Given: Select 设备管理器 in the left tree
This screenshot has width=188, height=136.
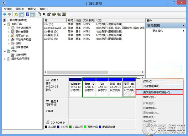Looking at the screenshot, I should 22,47.
